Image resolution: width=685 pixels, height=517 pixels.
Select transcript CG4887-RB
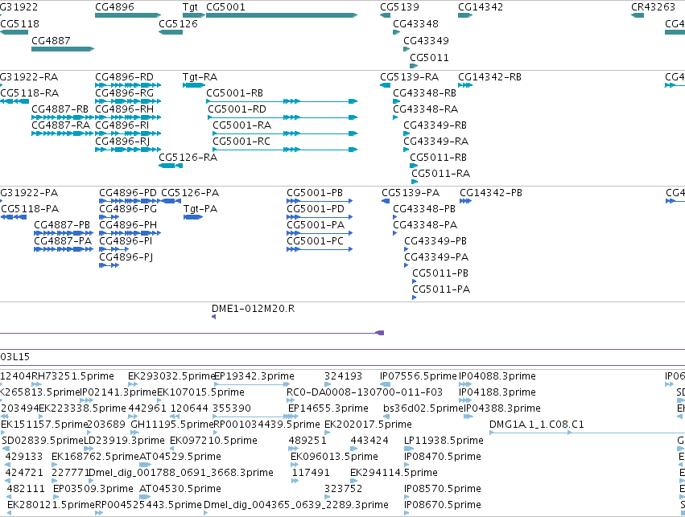(63, 117)
